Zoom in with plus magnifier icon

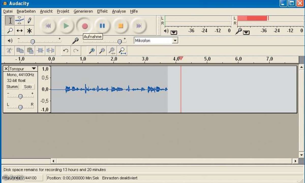(x=92, y=51)
